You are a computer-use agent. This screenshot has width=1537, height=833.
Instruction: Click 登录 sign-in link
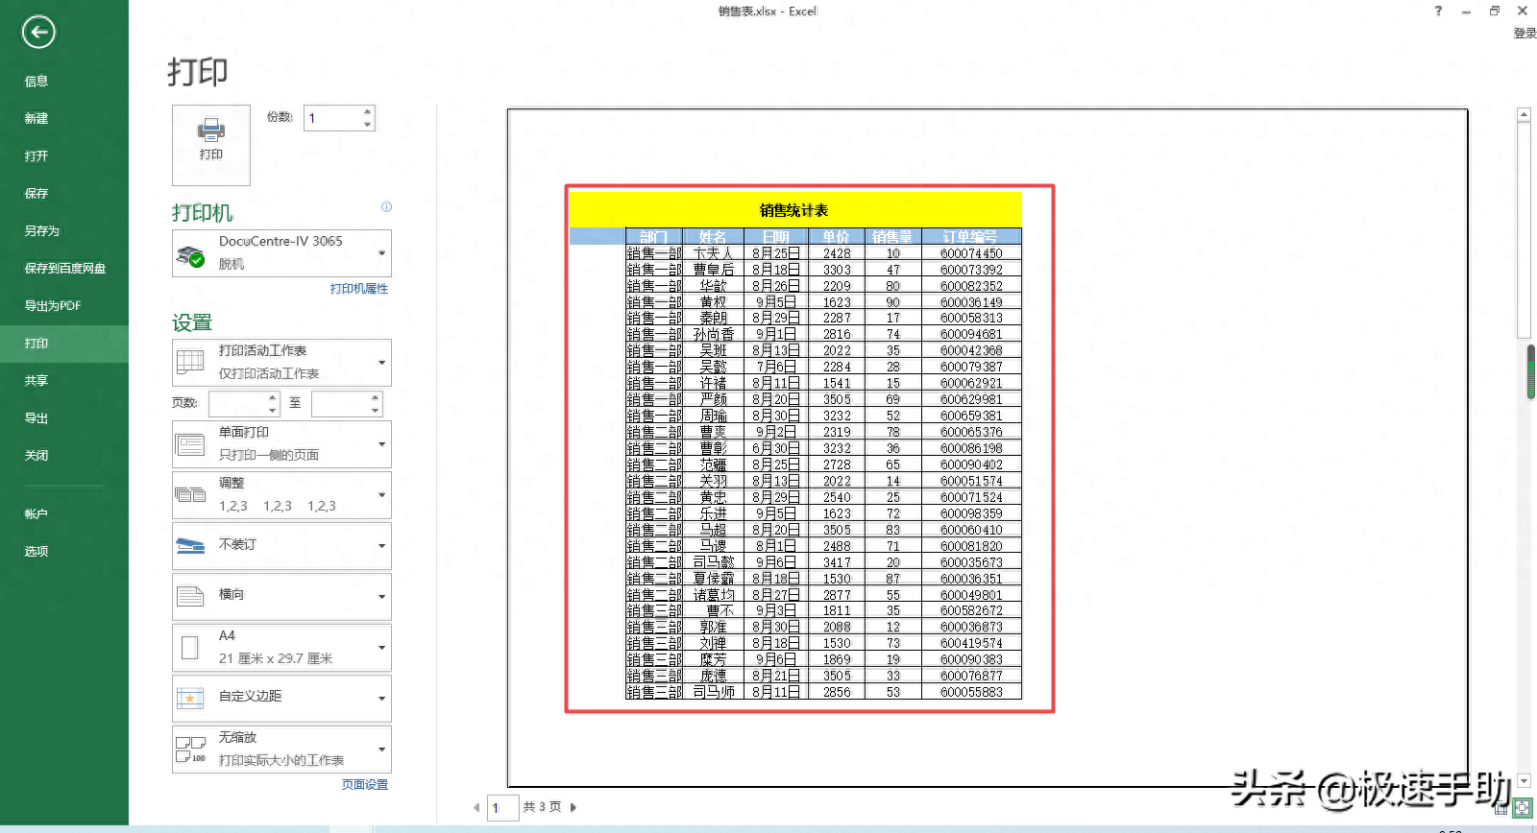(x=1525, y=34)
